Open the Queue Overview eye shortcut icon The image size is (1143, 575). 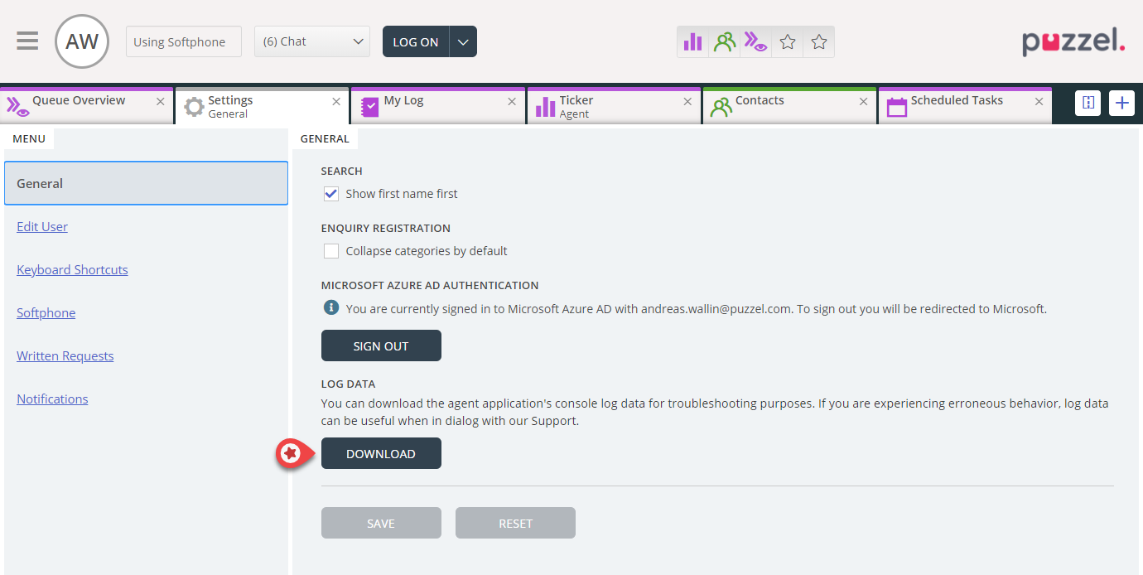(755, 41)
